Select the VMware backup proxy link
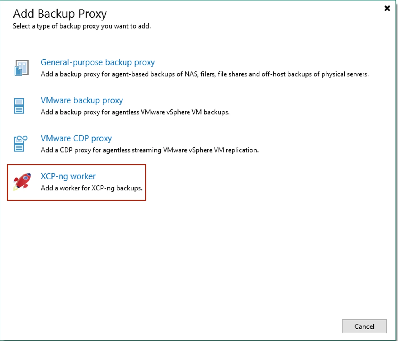The height and width of the screenshot is (341, 398). (x=82, y=100)
